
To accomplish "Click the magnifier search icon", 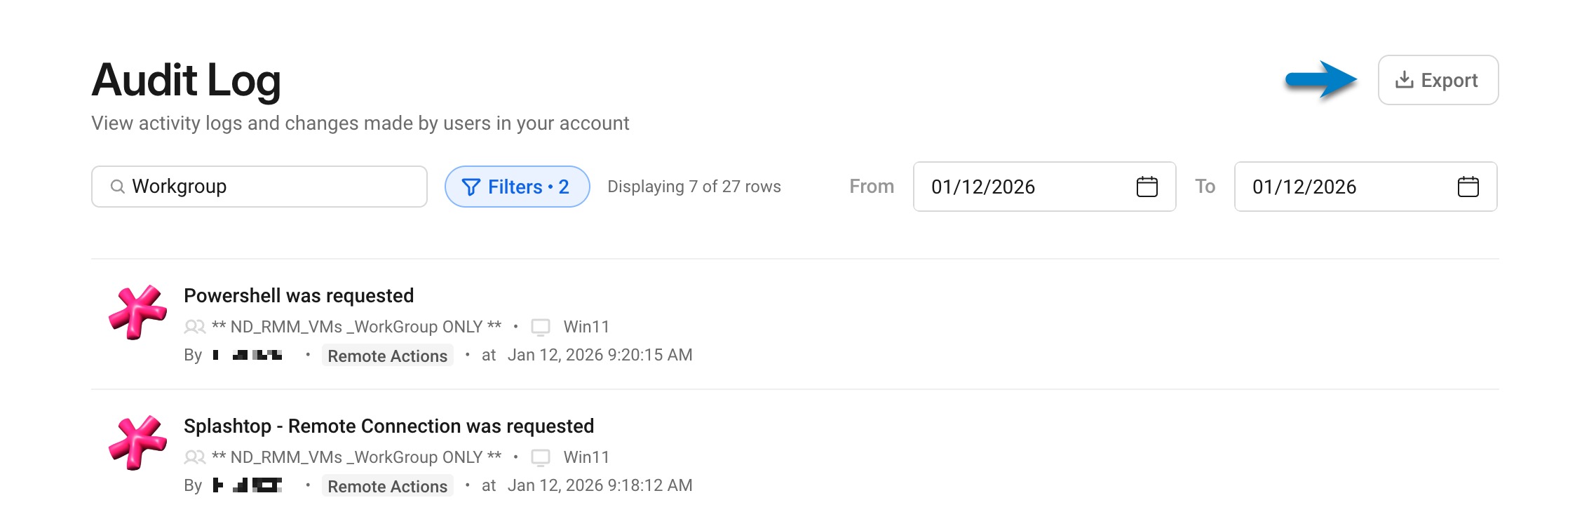I will 118,187.
